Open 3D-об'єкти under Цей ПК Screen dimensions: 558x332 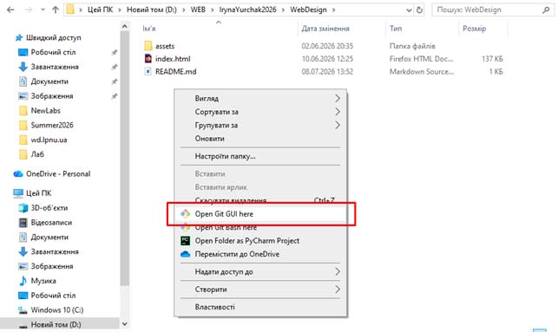click(x=49, y=208)
